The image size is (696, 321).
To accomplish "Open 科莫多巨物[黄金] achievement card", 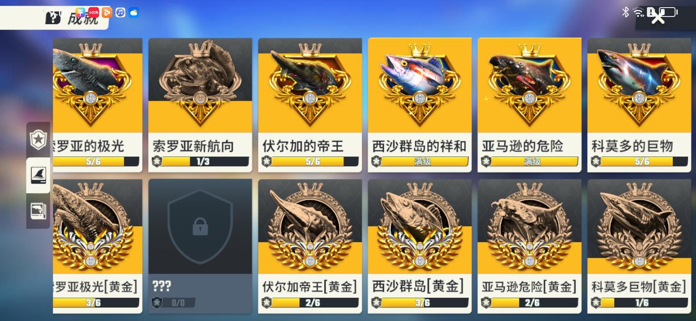I will coord(639,246).
